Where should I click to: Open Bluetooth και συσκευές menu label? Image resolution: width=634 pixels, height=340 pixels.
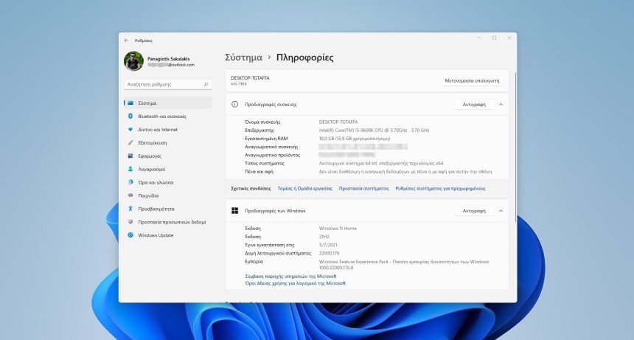coord(162,117)
